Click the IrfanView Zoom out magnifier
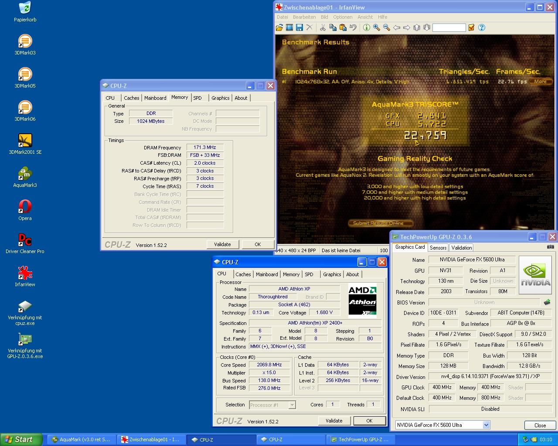 386,27
